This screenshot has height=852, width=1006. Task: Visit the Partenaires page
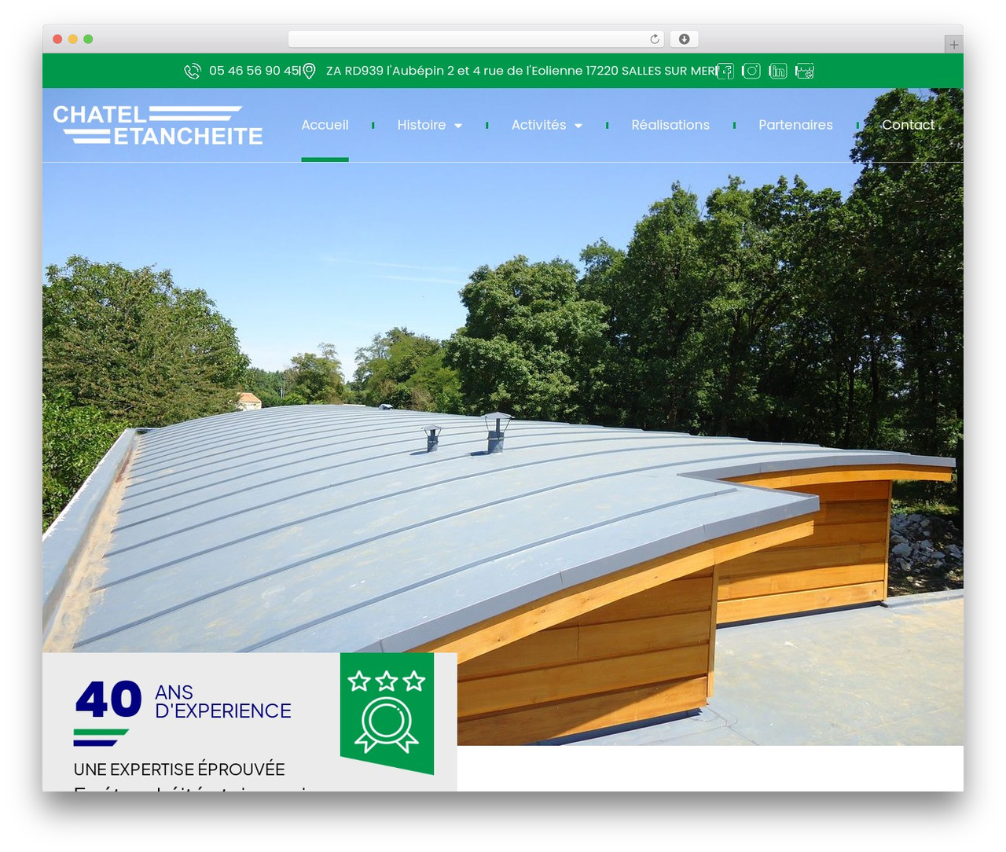(795, 125)
